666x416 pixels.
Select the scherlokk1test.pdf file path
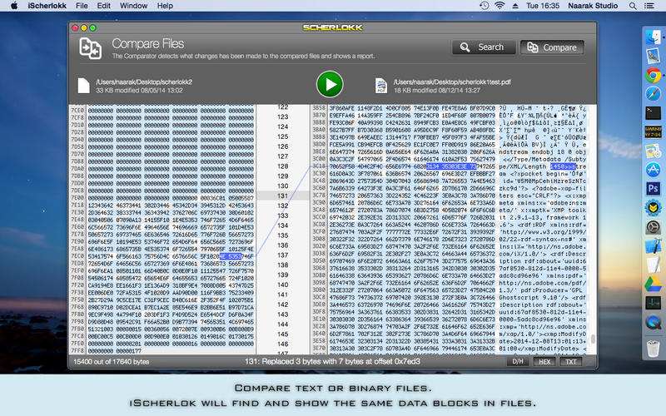452,82
